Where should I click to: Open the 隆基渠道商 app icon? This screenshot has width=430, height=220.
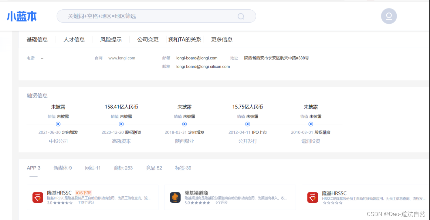(x=175, y=198)
